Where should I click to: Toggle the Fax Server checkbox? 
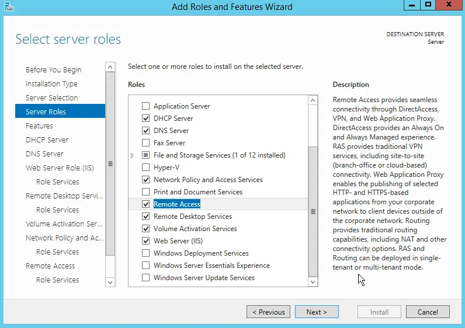[146, 143]
